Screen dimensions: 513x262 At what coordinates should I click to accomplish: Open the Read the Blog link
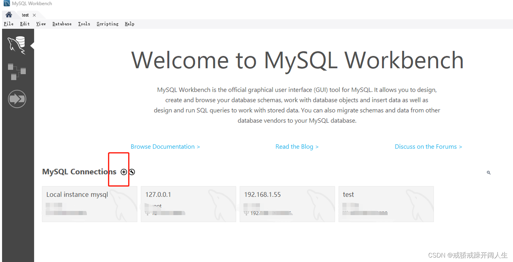point(297,146)
